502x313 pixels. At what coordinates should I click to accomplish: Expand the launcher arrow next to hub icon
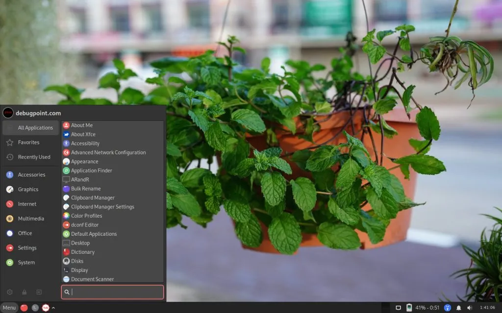[x=53, y=308]
